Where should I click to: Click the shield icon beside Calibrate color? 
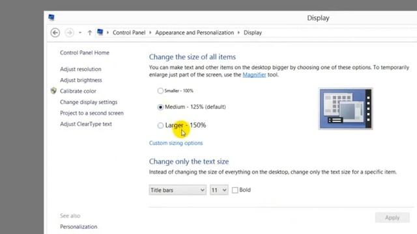click(x=53, y=91)
